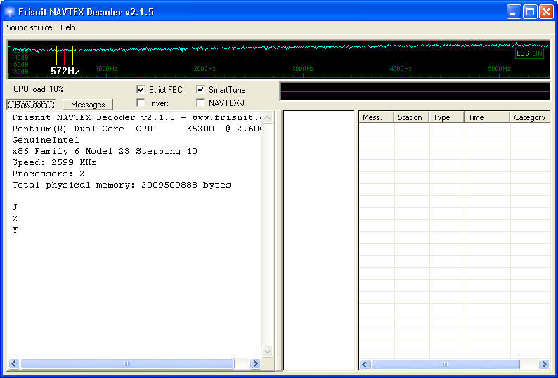This screenshot has height=378, width=558.
Task: Sort by the Type column header
Action: [447, 117]
